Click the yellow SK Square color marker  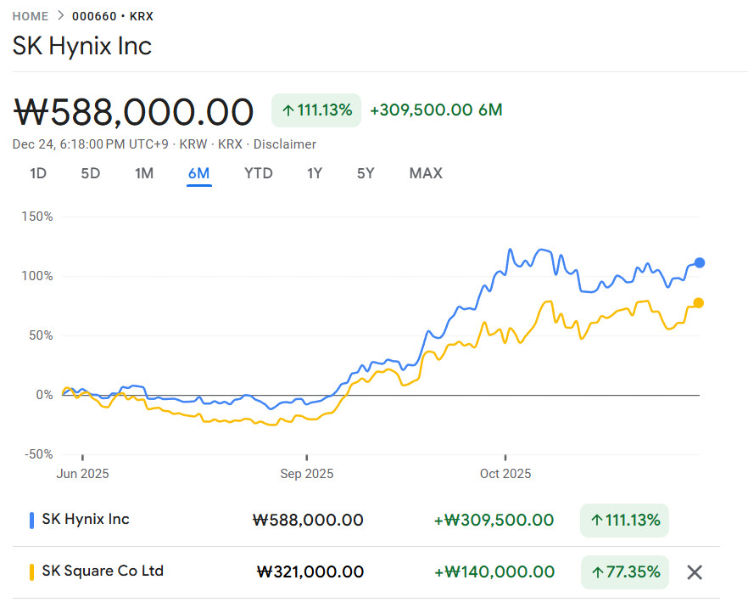pos(31,572)
